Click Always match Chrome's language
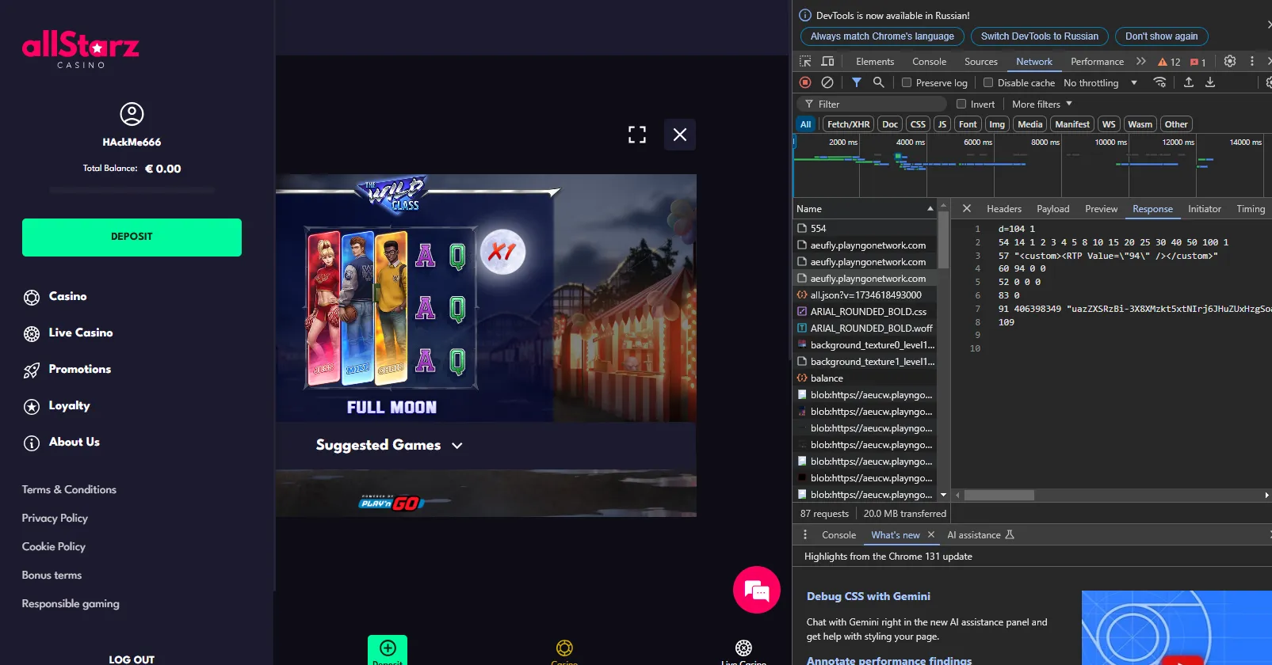The image size is (1272, 665). 882,36
